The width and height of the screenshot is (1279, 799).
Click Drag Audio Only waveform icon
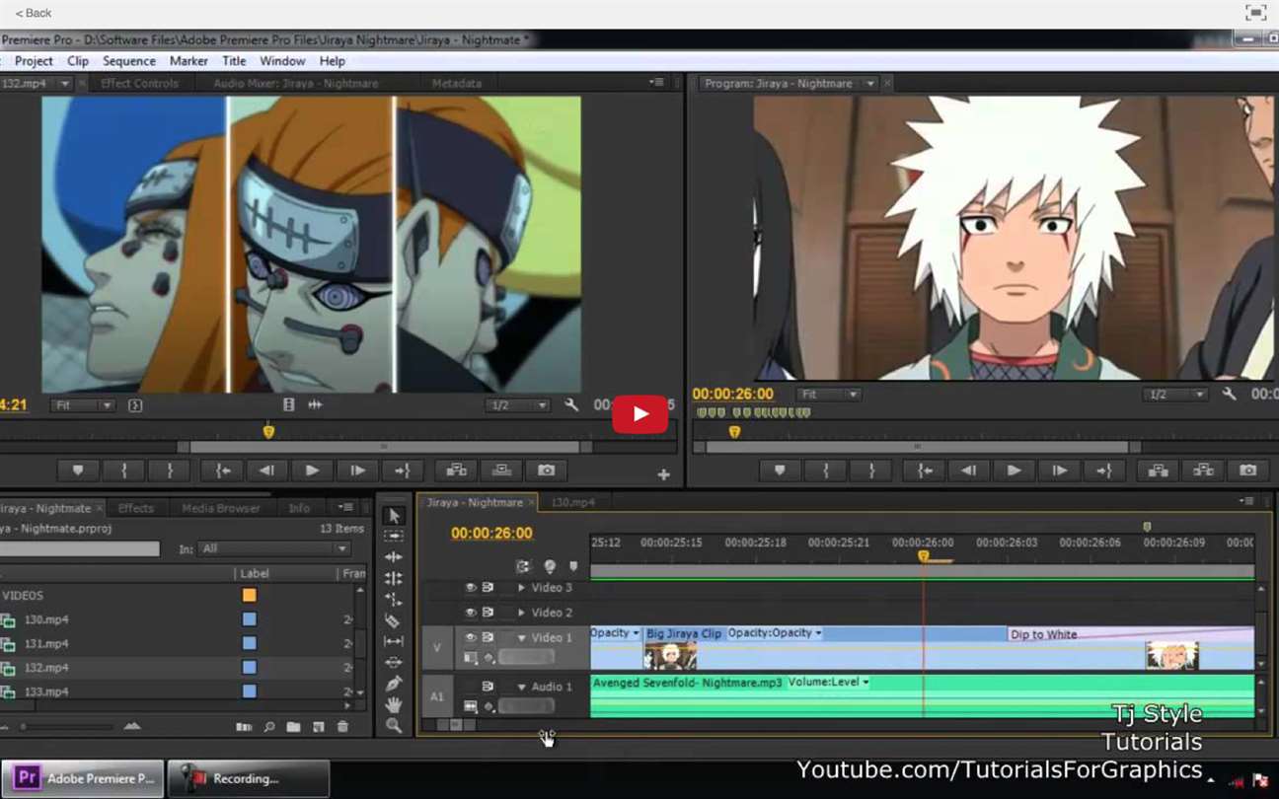pyautogui.click(x=315, y=405)
